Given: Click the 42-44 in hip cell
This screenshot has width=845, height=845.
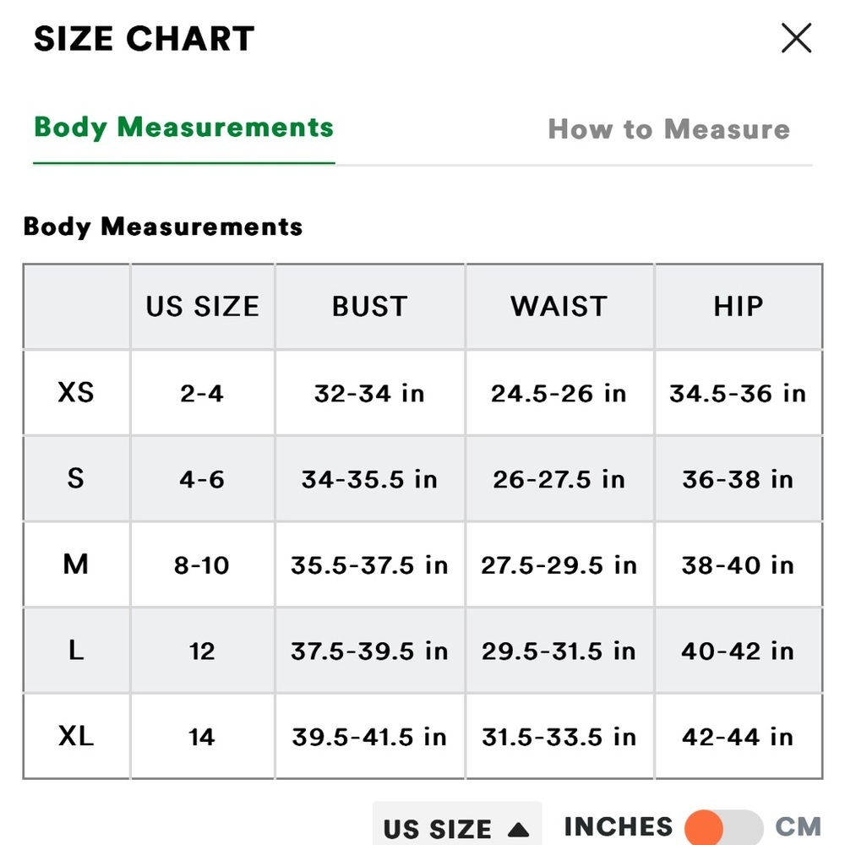Looking at the screenshot, I should (739, 737).
